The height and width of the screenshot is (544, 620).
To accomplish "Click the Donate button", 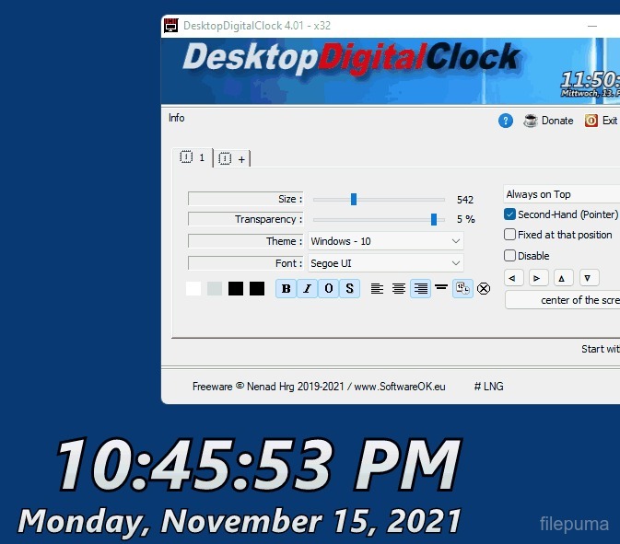I will pyautogui.click(x=549, y=121).
